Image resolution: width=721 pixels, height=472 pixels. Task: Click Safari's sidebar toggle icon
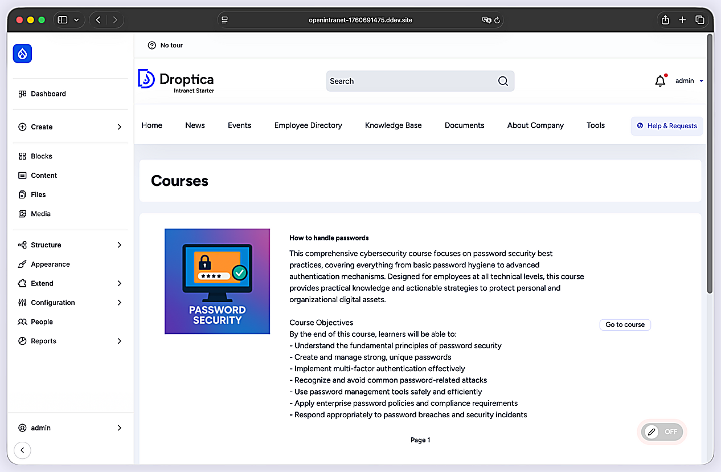[x=63, y=20]
